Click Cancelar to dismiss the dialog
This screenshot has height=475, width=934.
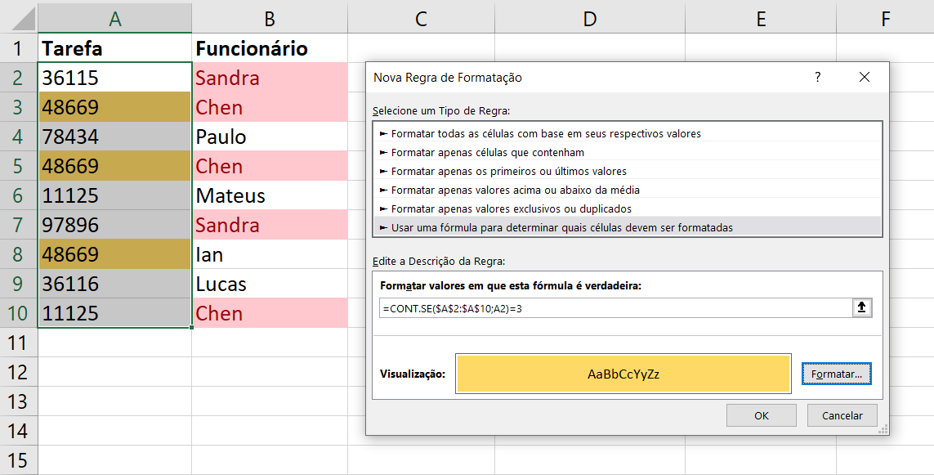tap(842, 415)
